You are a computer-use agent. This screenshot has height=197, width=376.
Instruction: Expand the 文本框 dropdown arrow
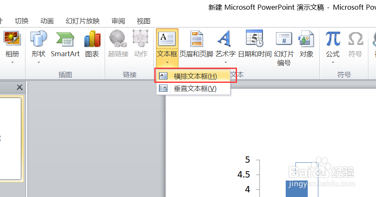point(167,63)
